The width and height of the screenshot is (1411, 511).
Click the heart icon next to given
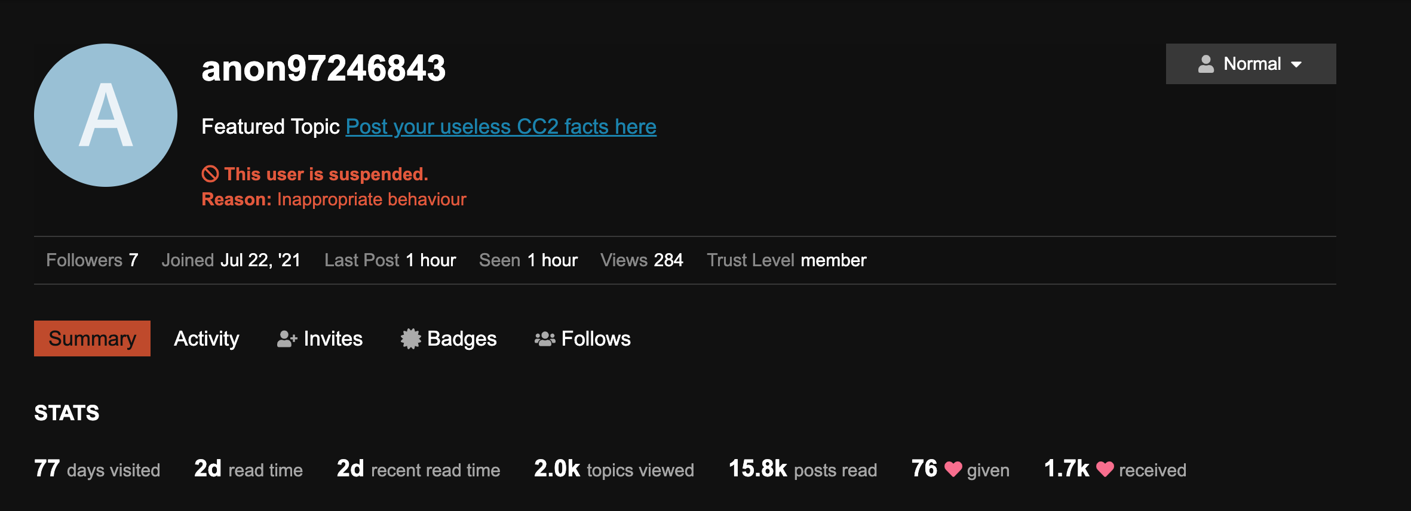coord(953,469)
